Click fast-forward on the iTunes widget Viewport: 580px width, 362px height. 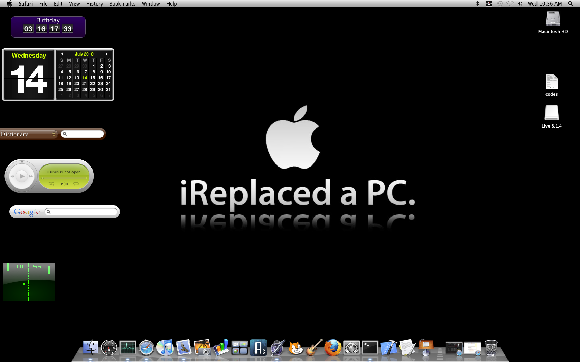click(x=31, y=176)
